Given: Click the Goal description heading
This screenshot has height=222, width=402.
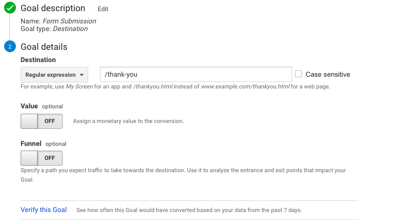Looking at the screenshot, I should pos(53,8).
